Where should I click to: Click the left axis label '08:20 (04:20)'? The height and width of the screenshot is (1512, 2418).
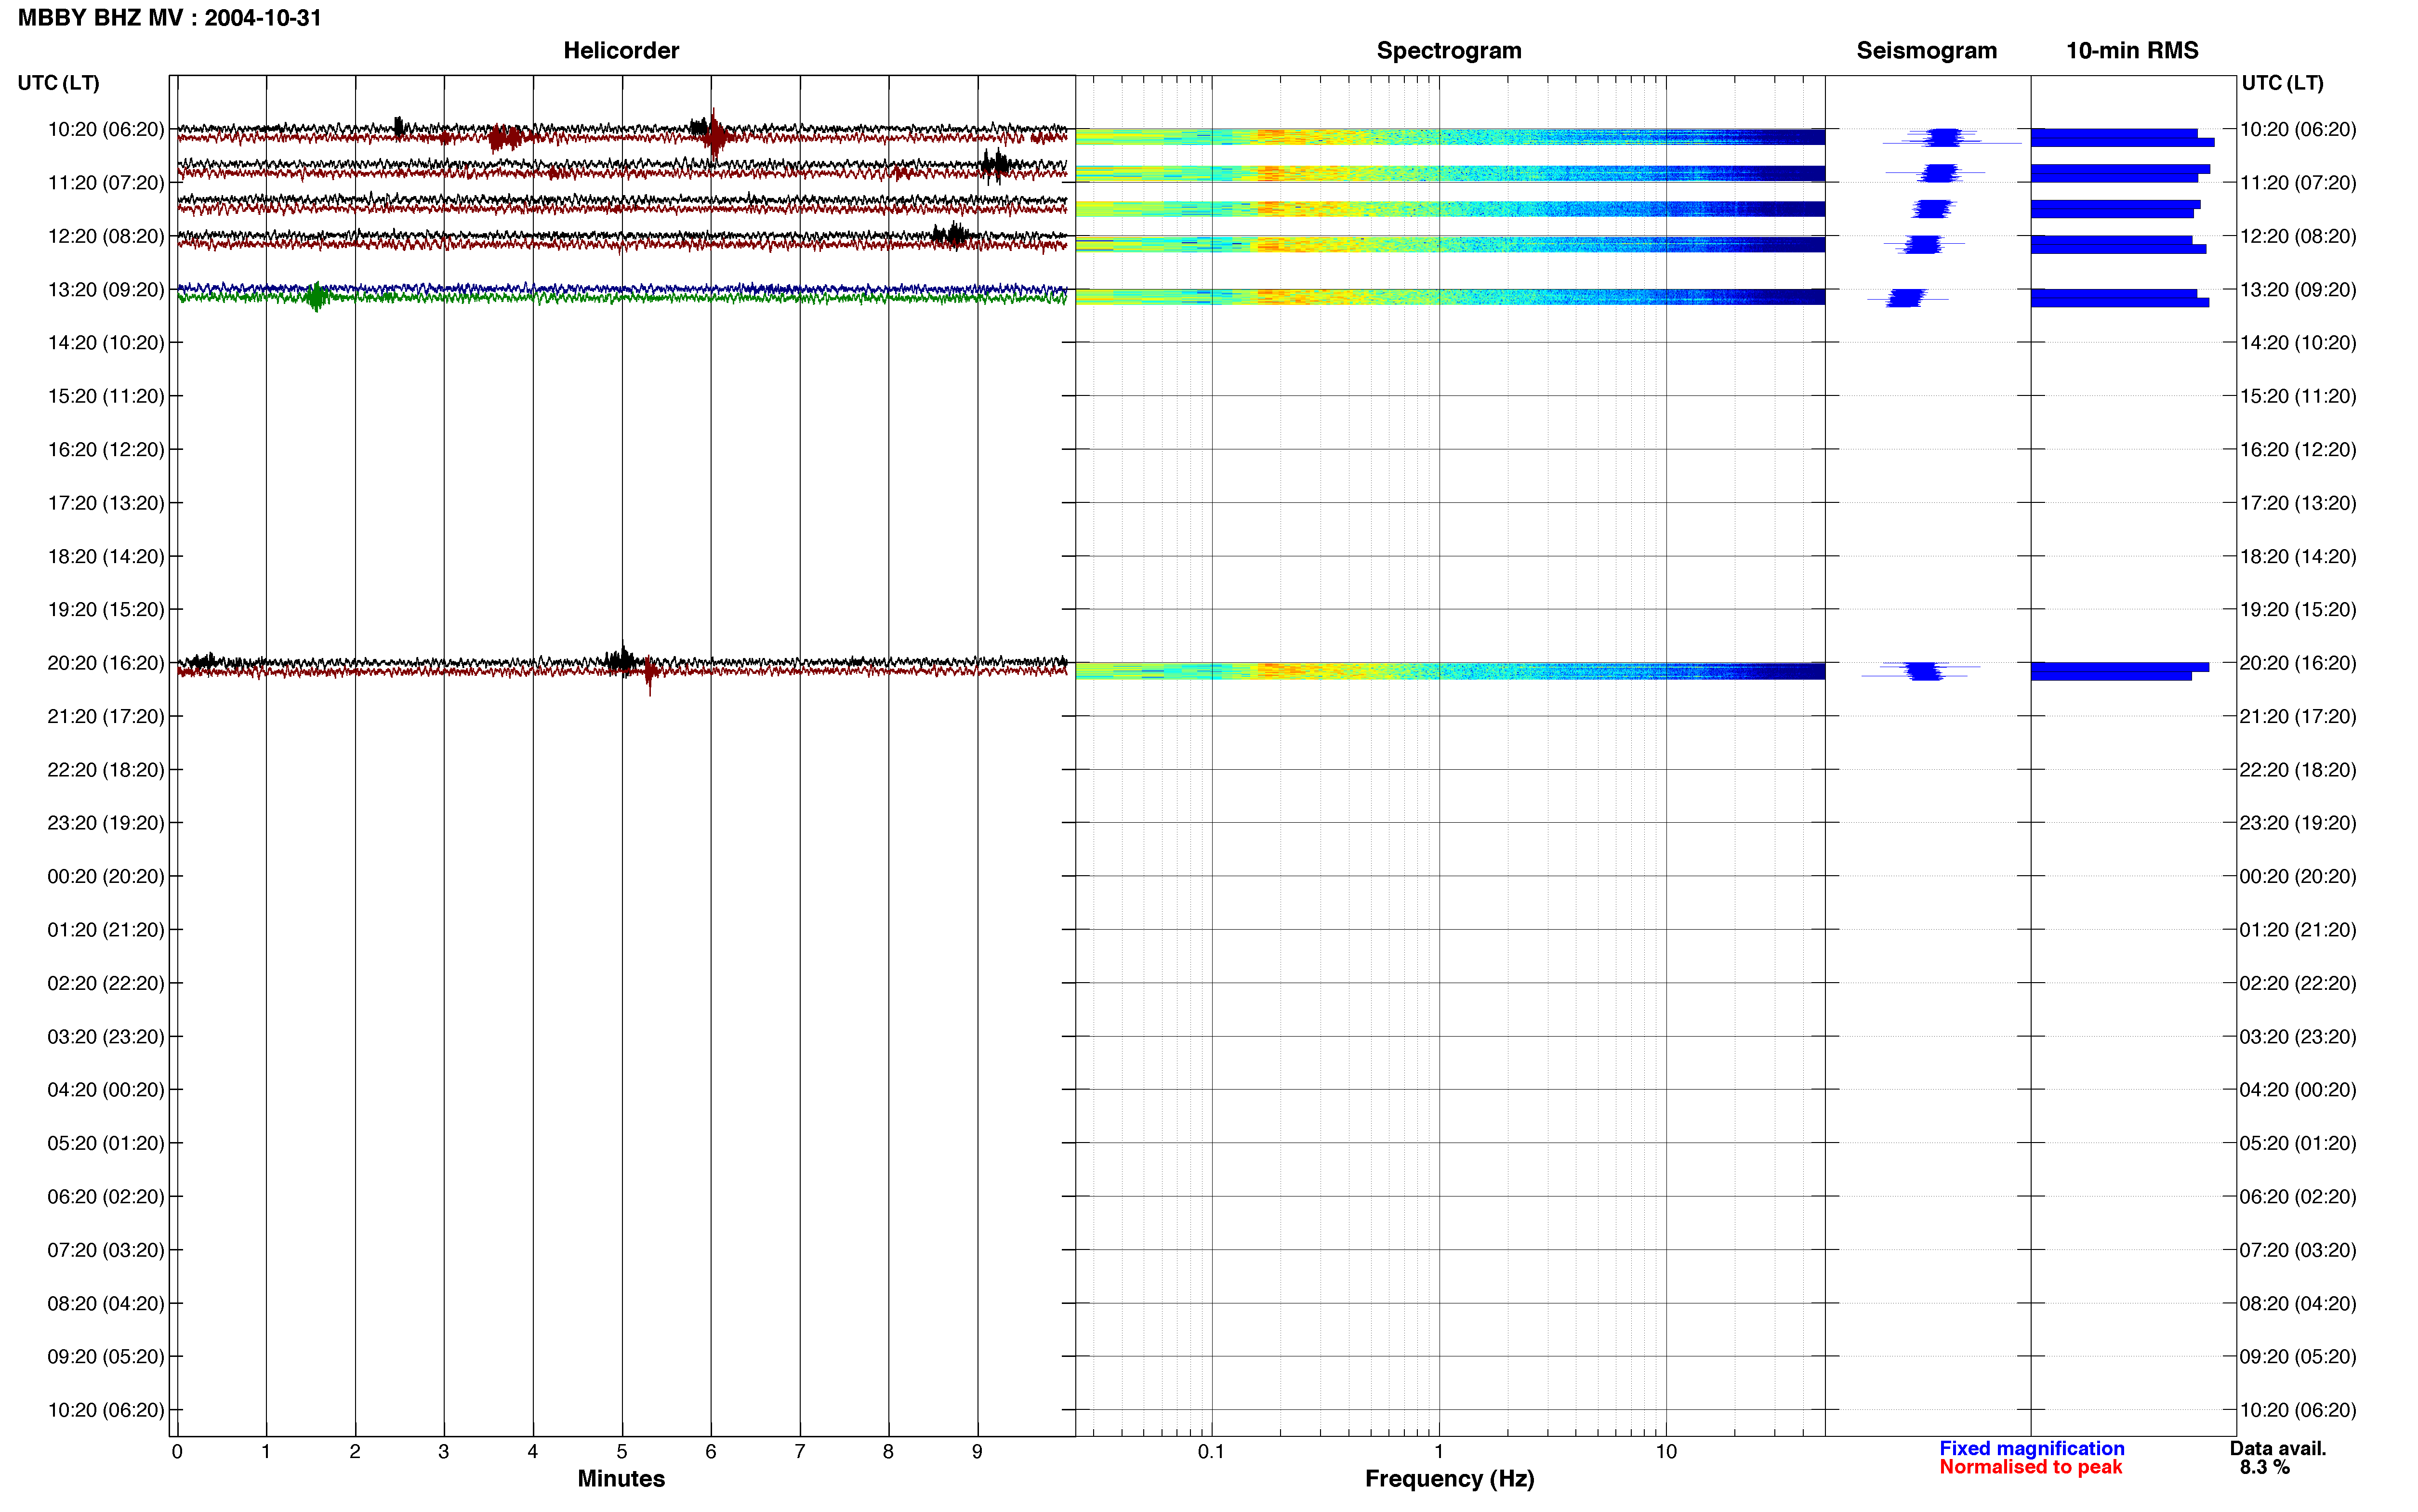tap(106, 1303)
